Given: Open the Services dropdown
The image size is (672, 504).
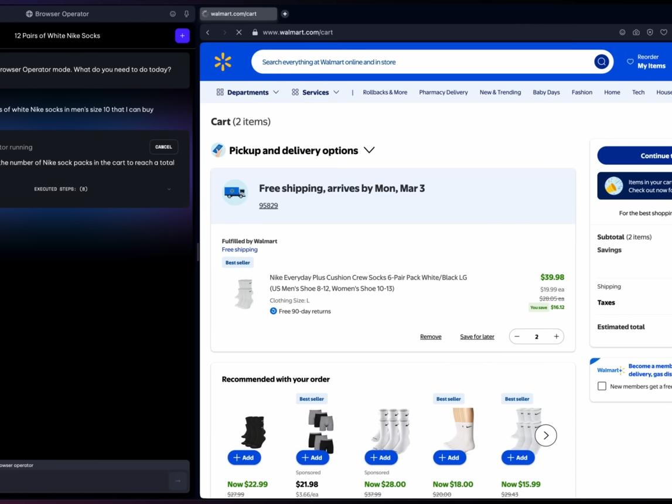Looking at the screenshot, I should click(315, 92).
